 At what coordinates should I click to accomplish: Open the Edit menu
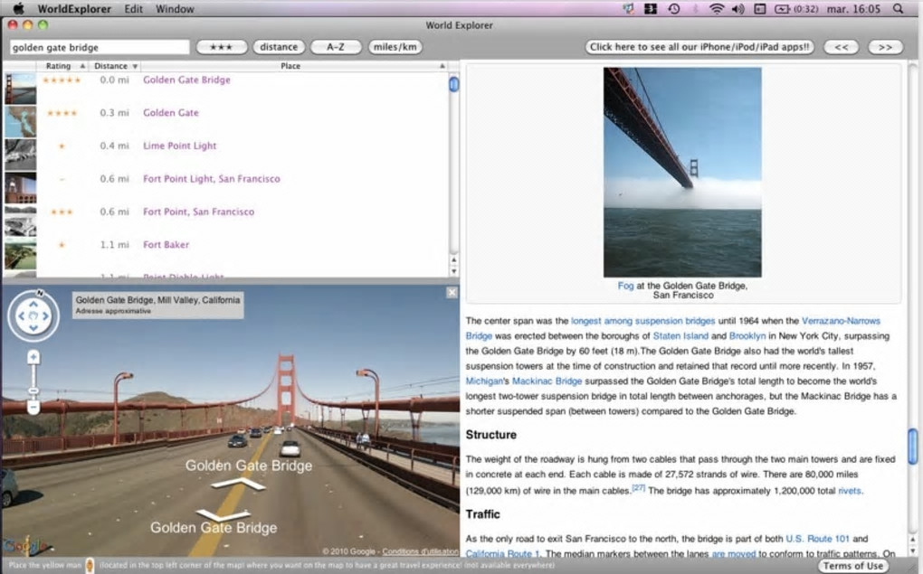133,9
